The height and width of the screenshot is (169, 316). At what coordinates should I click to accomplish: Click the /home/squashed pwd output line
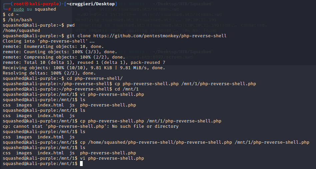(21, 31)
